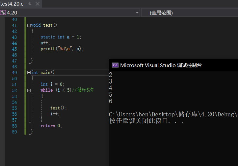Close the test4.20.c tab

pyautogui.click(x=38, y=4)
